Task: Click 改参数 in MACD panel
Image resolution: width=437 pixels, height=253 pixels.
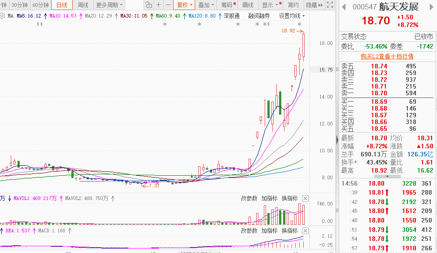Action: click(249, 231)
